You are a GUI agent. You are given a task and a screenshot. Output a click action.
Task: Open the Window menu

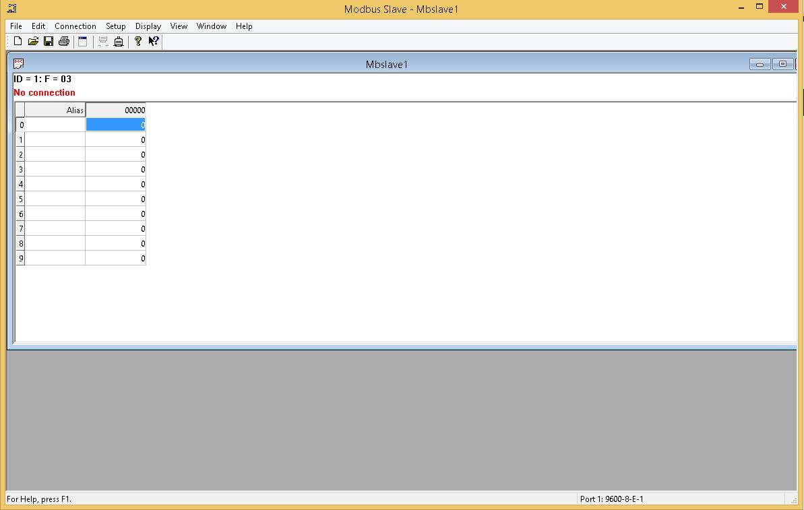(x=211, y=26)
